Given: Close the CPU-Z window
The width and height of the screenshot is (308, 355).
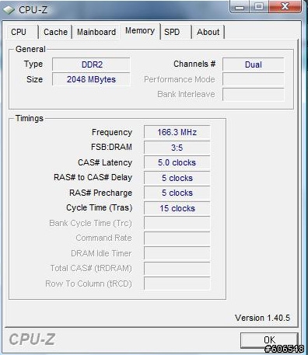Looking at the screenshot, I should (x=285, y=7).
